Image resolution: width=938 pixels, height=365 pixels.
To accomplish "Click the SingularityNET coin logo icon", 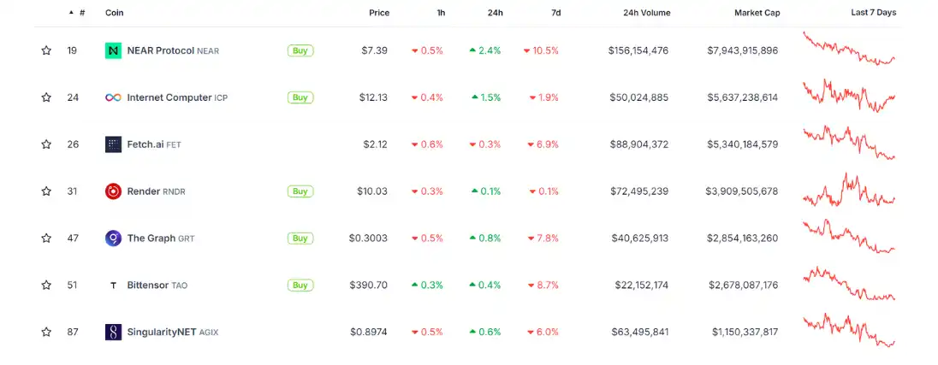I will coord(113,332).
